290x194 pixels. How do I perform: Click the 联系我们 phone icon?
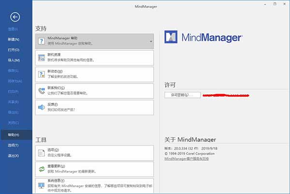click(x=42, y=91)
